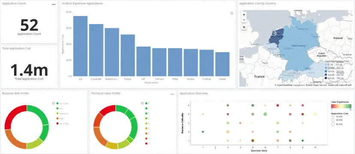Select value 8 in the Technical Value legend
The height and width of the screenshot is (154, 355).
pos(147,104)
